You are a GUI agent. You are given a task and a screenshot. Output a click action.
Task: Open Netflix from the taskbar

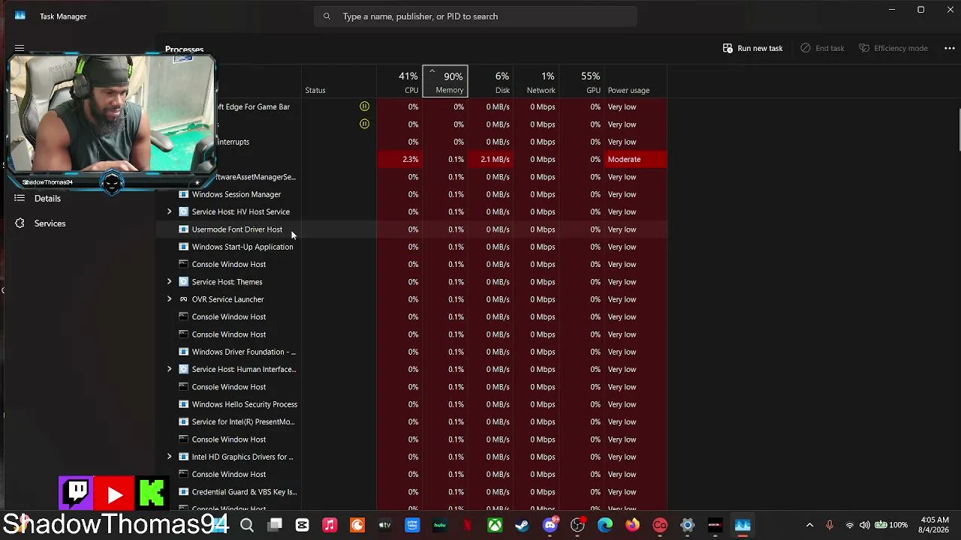click(x=468, y=526)
